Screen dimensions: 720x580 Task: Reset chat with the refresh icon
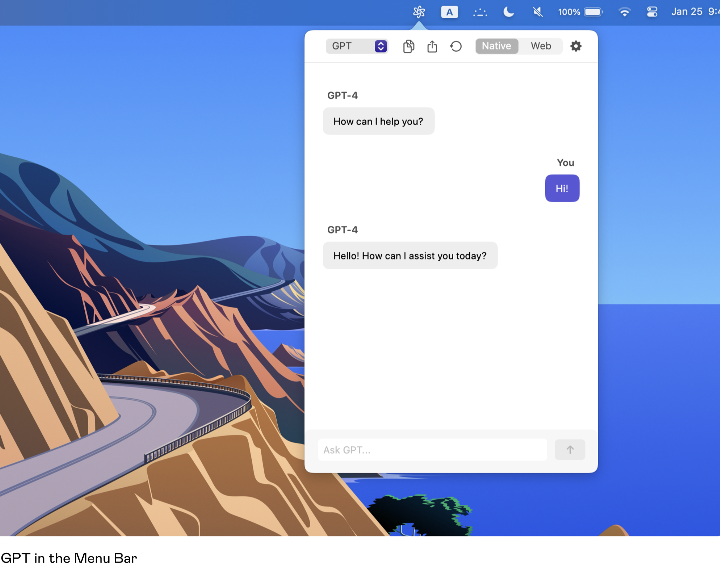[456, 46]
